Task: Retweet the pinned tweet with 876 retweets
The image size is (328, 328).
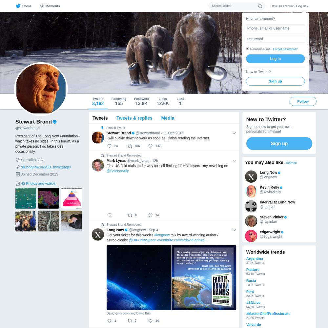Action: point(130,146)
